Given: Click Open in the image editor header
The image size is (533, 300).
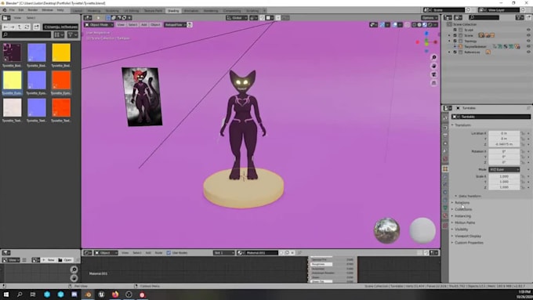Looking at the screenshot, I should tap(65, 260).
